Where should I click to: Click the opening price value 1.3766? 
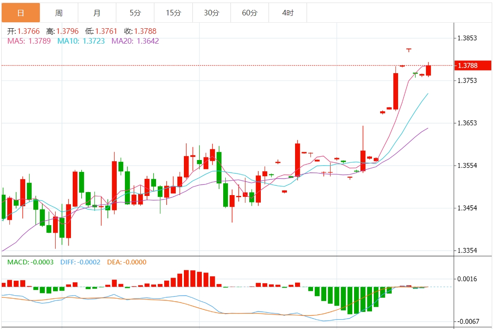pos(29,31)
